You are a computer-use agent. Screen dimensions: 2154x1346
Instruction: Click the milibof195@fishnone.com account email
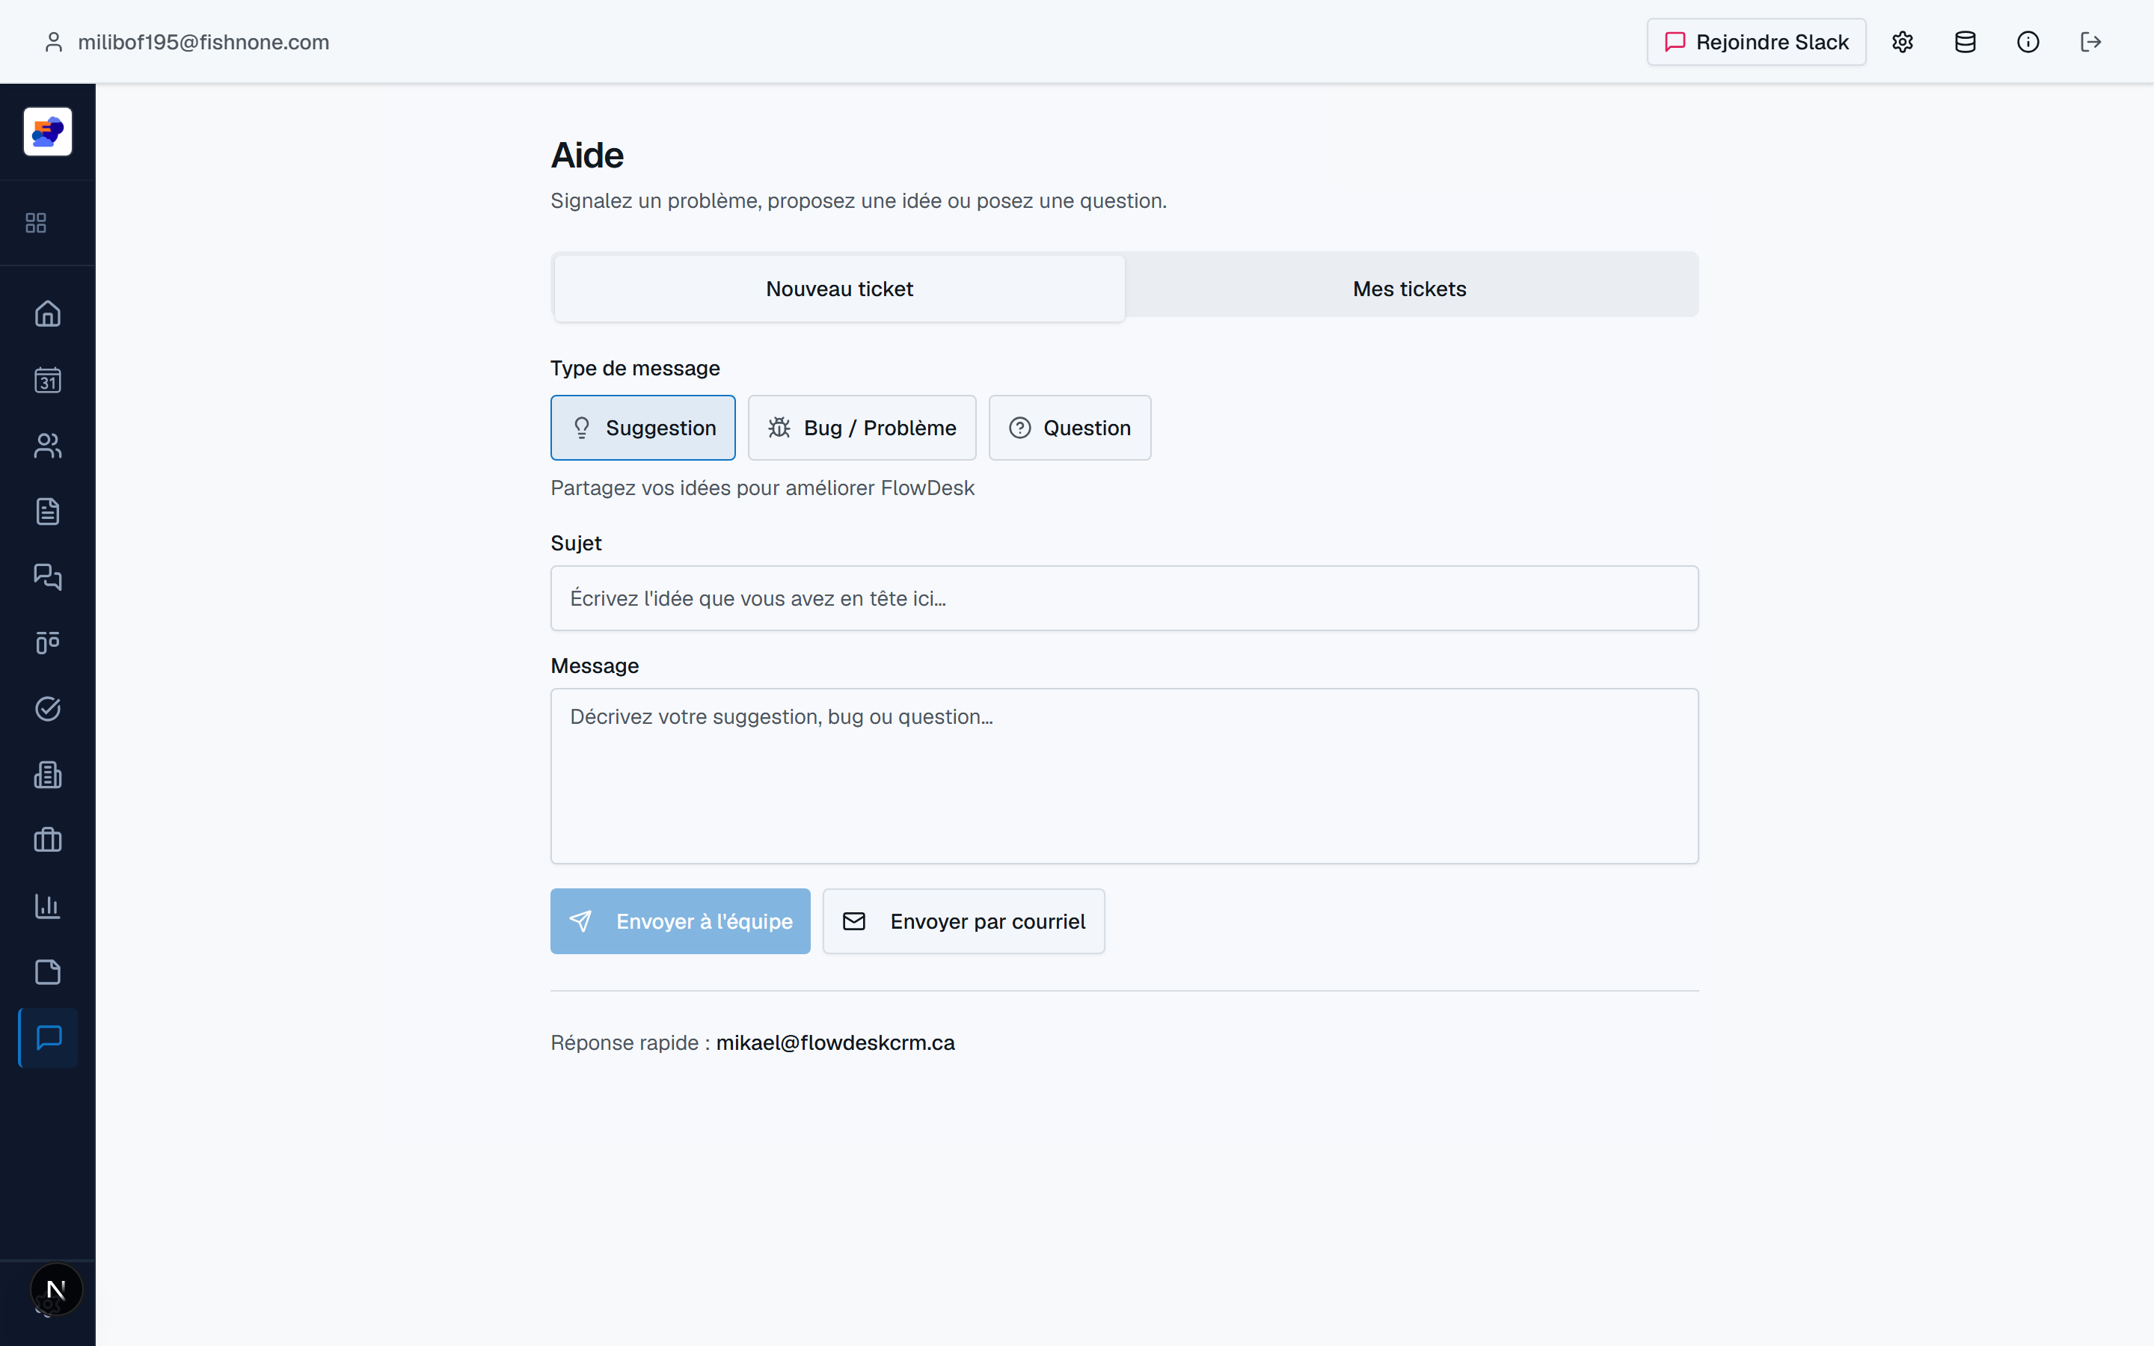(x=204, y=42)
